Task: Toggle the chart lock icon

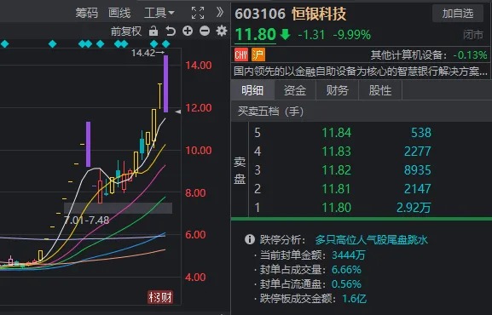Action: 153,31
